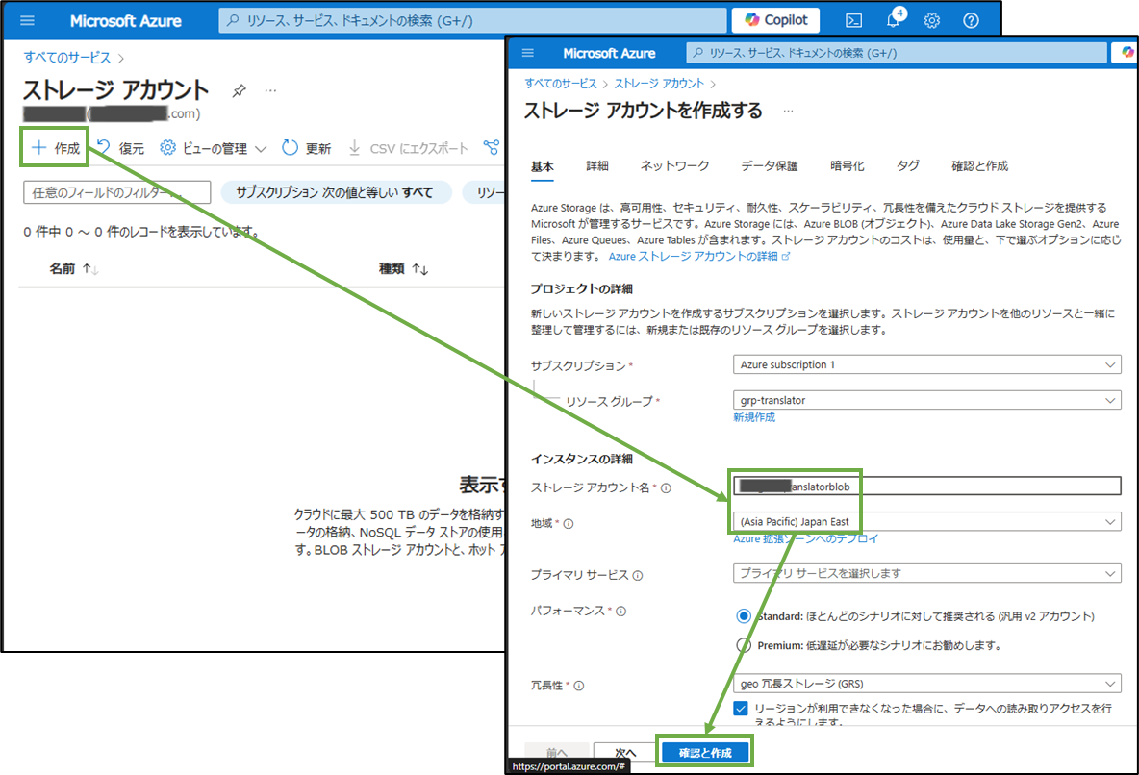The width and height of the screenshot is (1139, 775).
Task: Sort by 名前 column header
Action: click(73, 268)
